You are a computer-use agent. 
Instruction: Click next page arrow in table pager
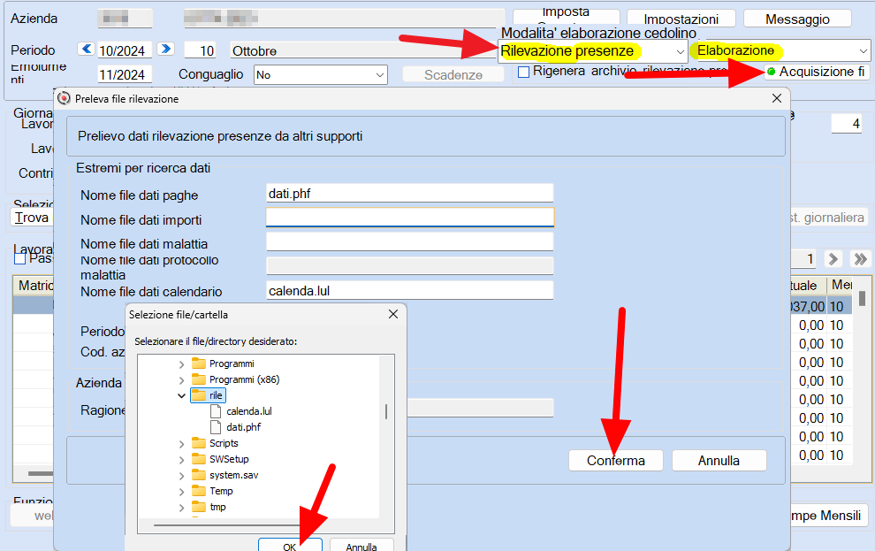coord(833,258)
